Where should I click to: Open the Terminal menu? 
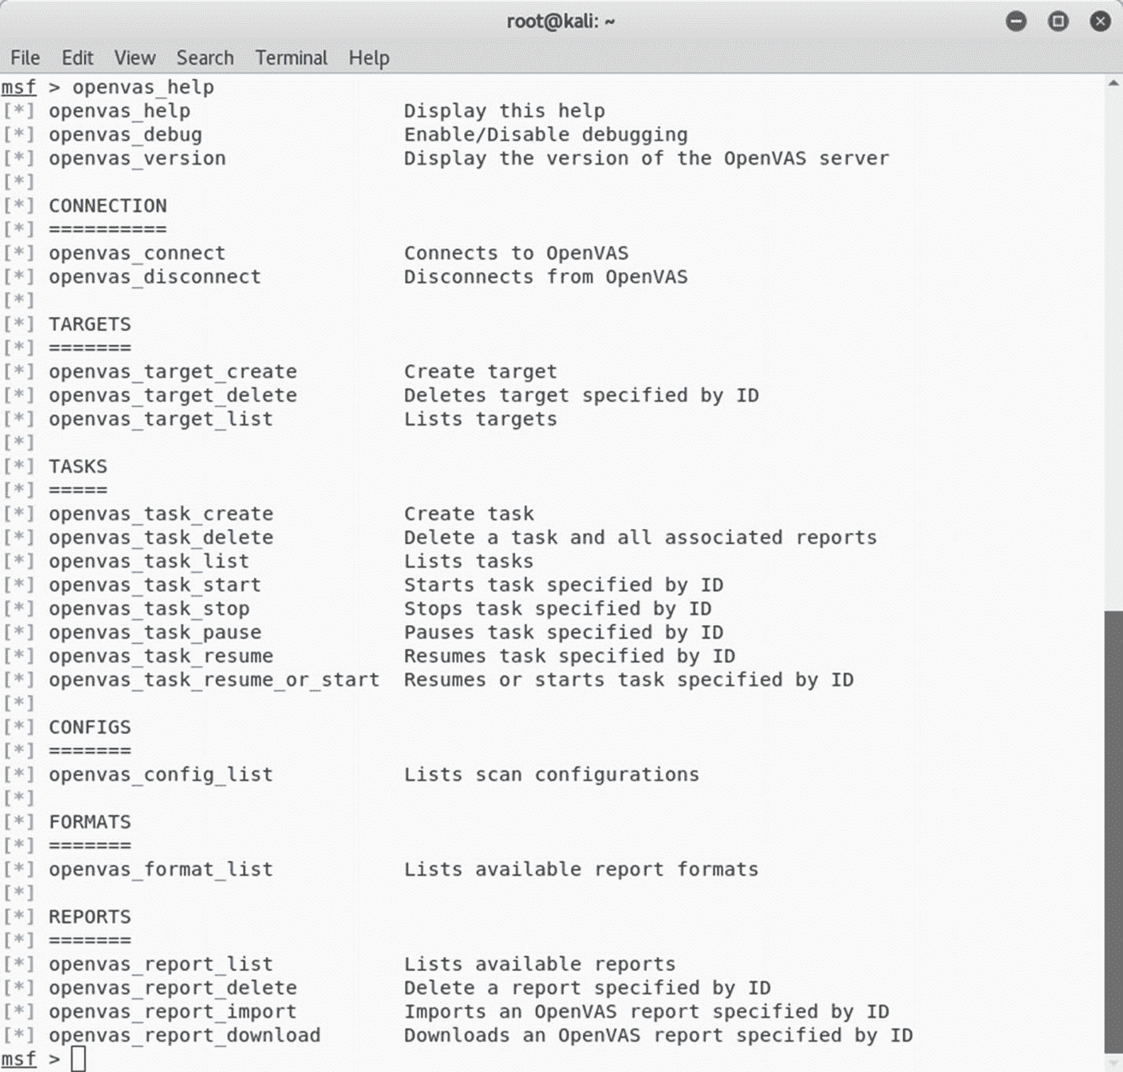point(291,58)
